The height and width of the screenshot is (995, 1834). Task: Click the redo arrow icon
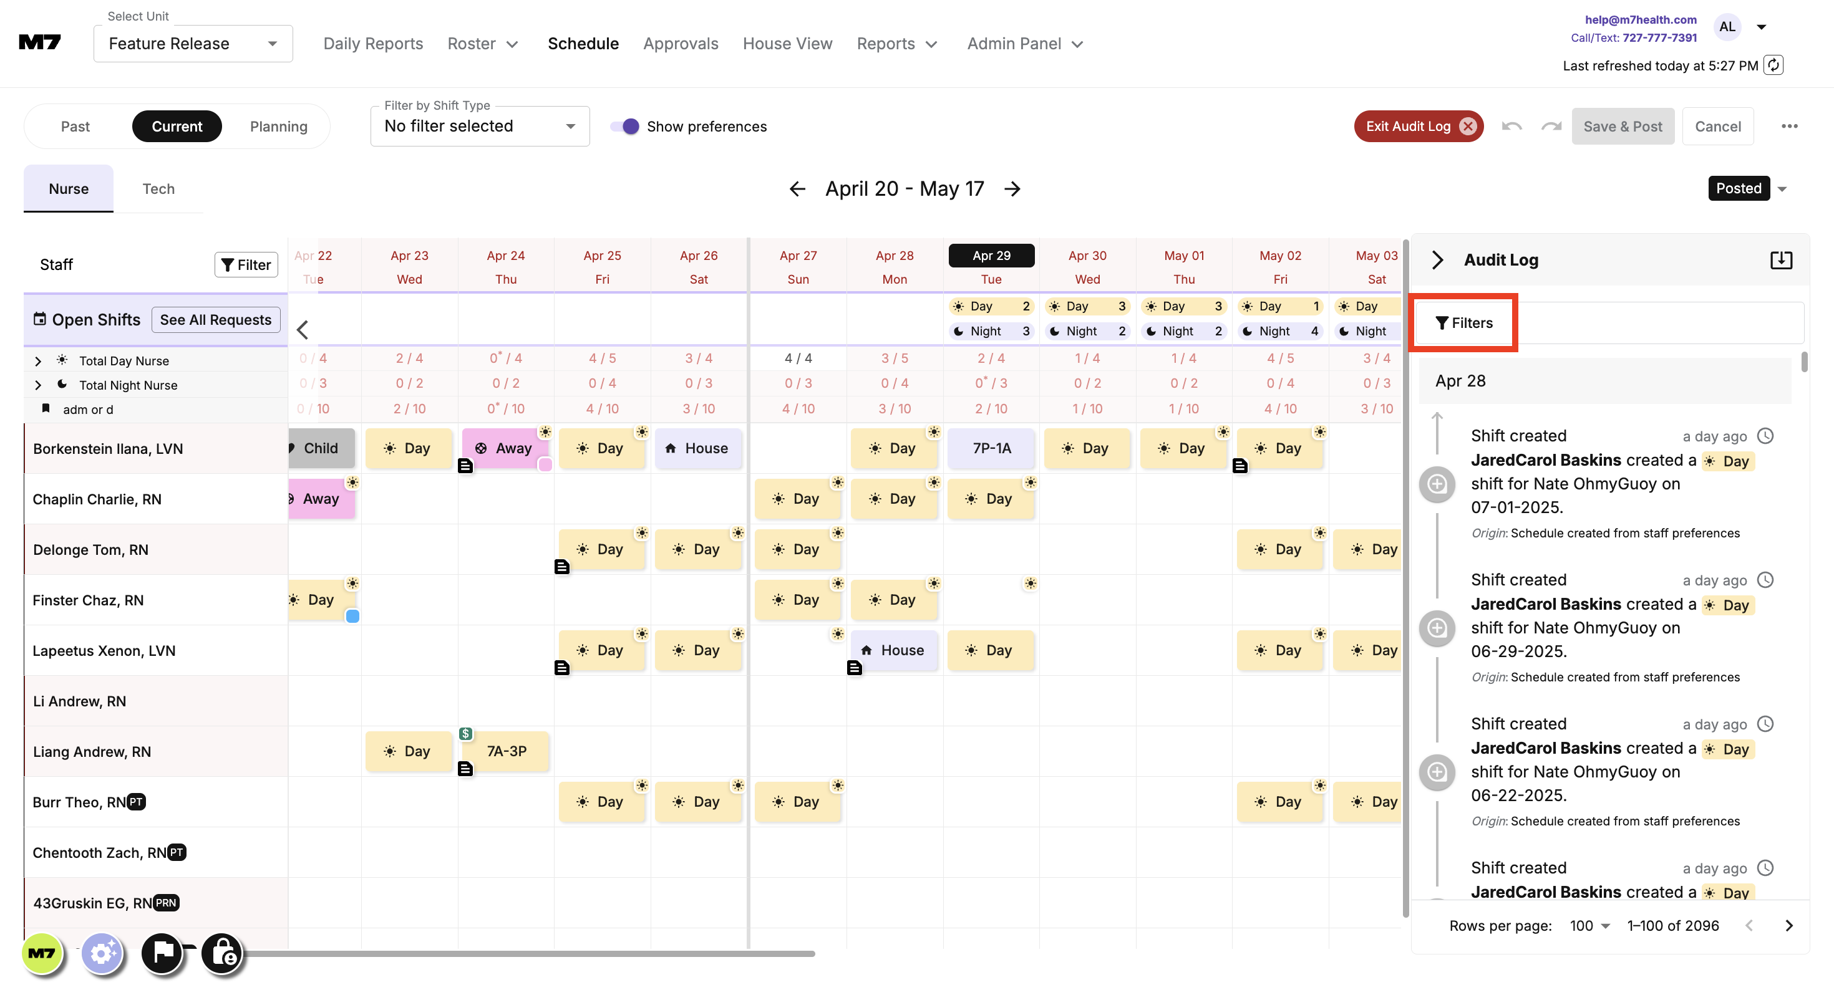1551,127
